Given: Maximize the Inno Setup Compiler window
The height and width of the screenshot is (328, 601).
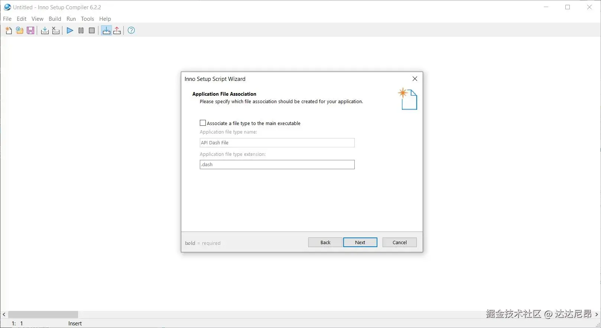Looking at the screenshot, I should pos(568,7).
